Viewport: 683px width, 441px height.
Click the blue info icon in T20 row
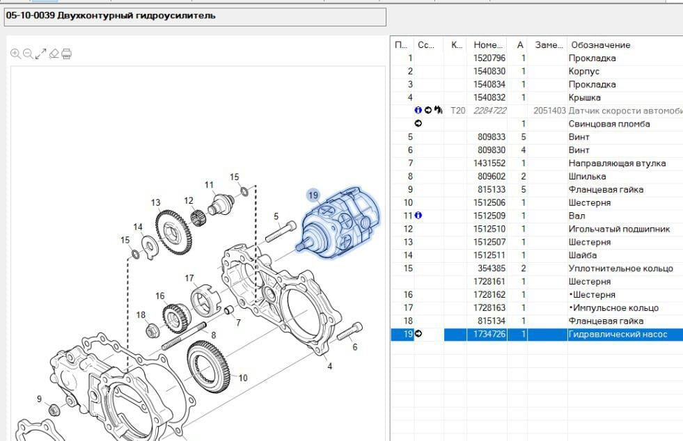418,111
